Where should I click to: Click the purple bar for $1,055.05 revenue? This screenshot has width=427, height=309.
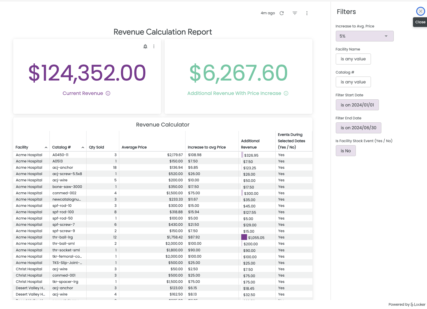(x=244, y=237)
